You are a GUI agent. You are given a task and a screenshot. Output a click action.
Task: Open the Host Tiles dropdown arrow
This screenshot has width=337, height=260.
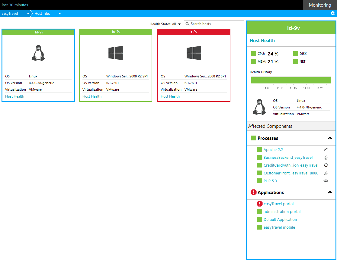tap(60, 14)
